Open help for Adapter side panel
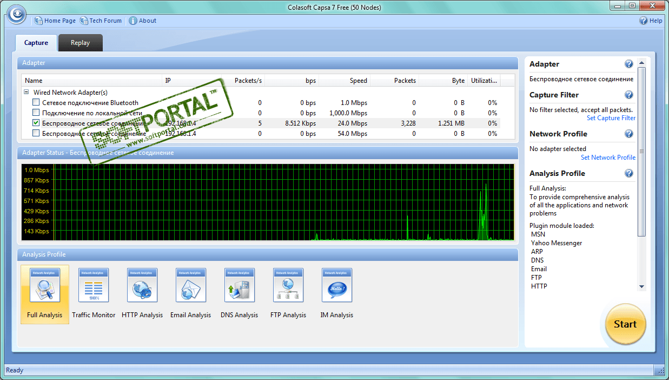This screenshot has height=380, width=669. (628, 64)
